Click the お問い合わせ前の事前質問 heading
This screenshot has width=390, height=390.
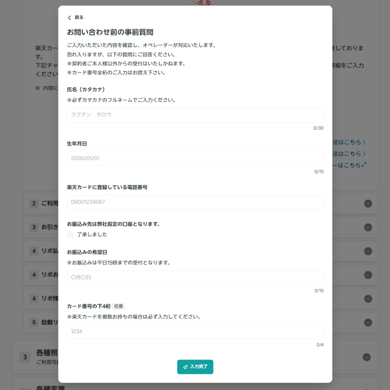[x=110, y=32]
